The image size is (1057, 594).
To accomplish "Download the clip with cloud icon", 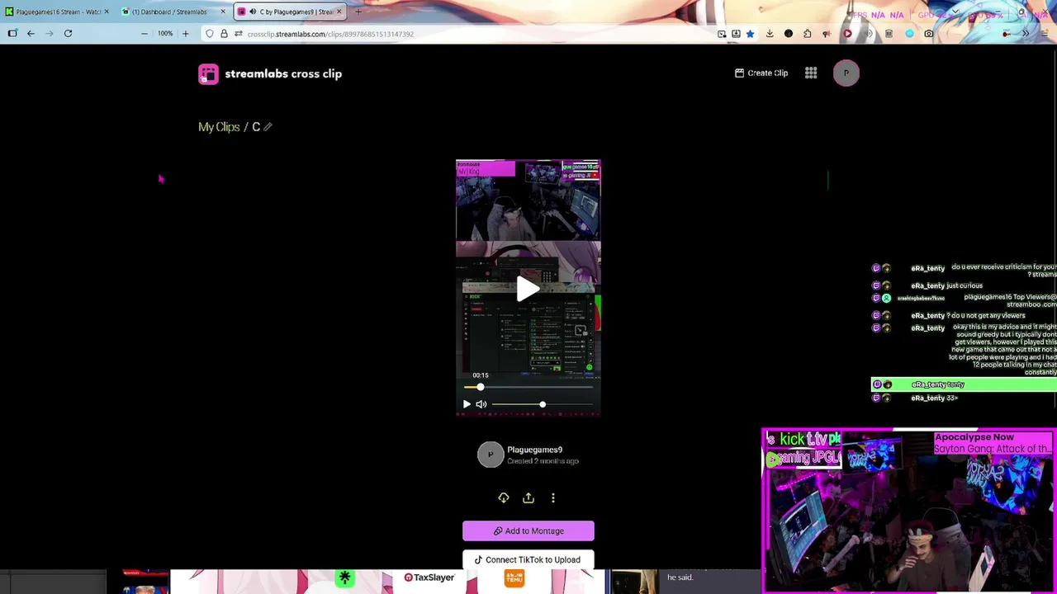I will [503, 498].
